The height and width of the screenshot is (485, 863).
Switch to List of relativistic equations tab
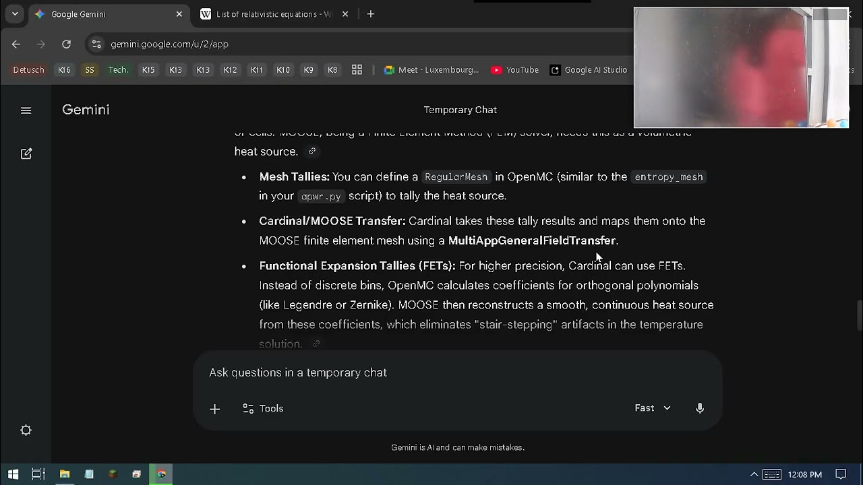pos(274,14)
